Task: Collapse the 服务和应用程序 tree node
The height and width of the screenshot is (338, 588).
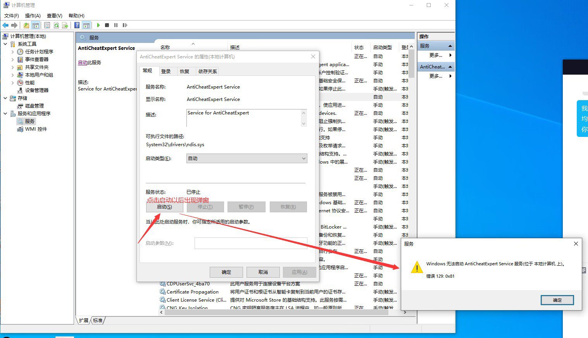Action: (5, 113)
